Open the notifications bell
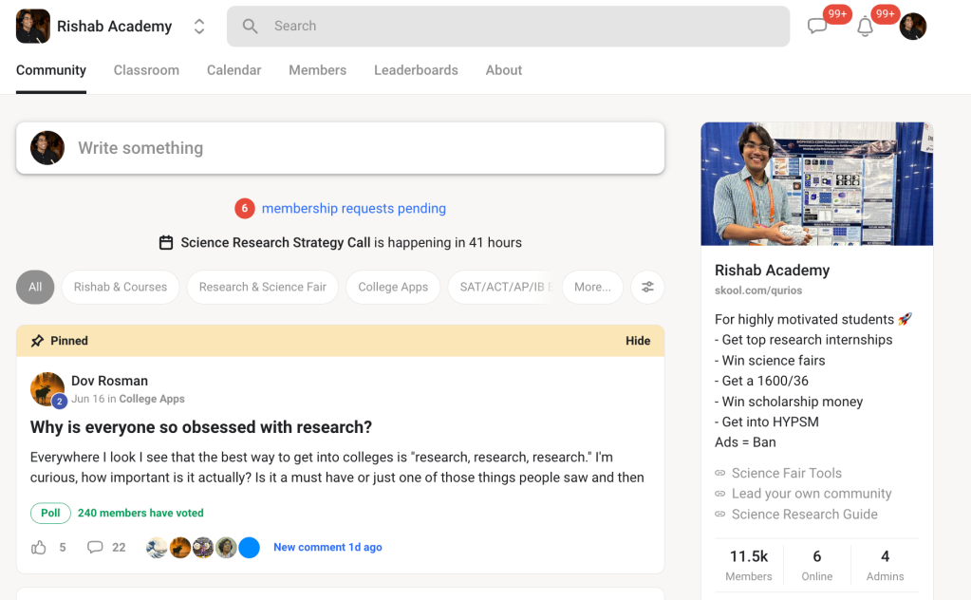 click(x=865, y=27)
